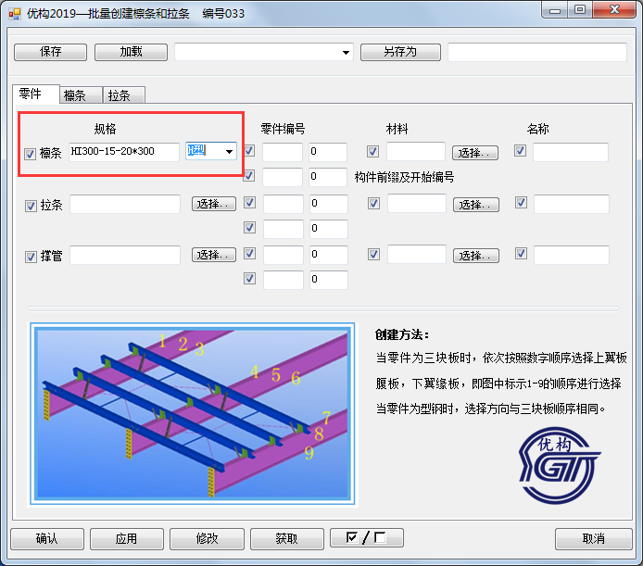The height and width of the screenshot is (566, 643).
Task: Click the 确认 button
Action: pyautogui.click(x=47, y=538)
